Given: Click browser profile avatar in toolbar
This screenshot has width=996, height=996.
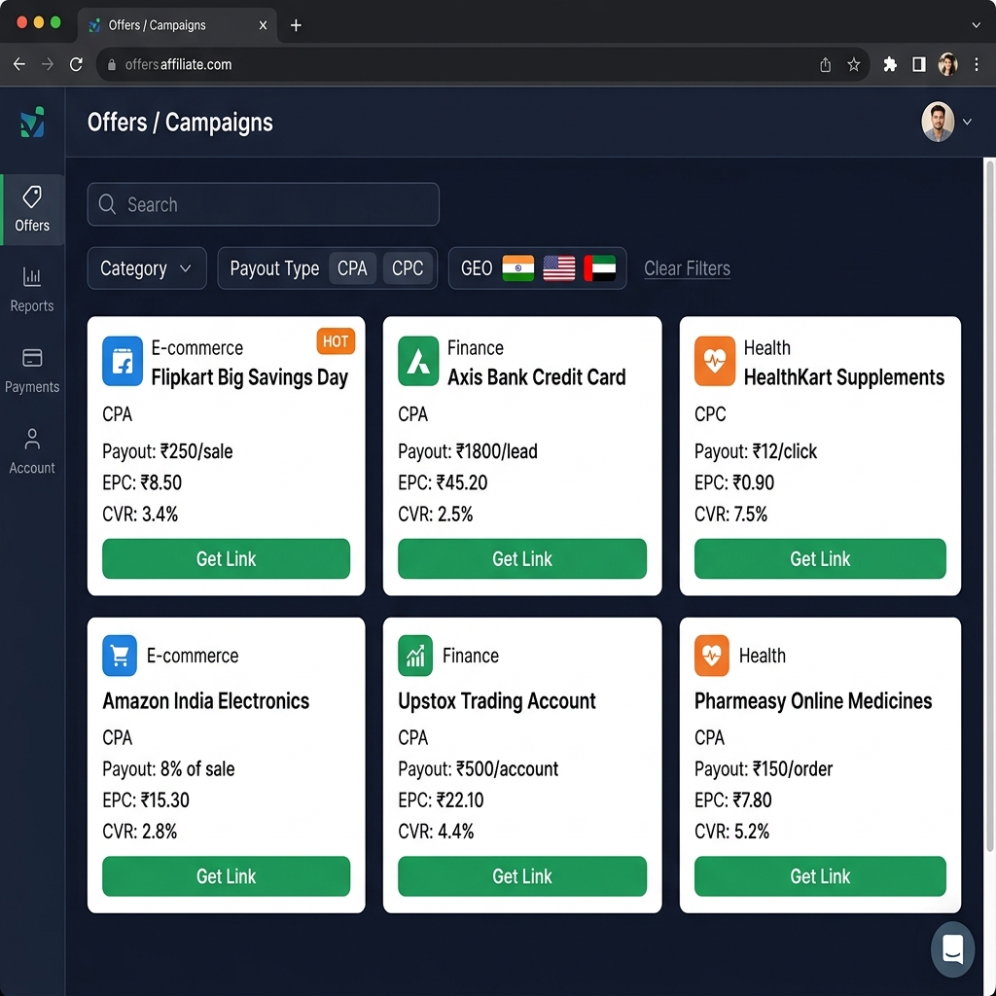Looking at the screenshot, I should click(x=947, y=64).
